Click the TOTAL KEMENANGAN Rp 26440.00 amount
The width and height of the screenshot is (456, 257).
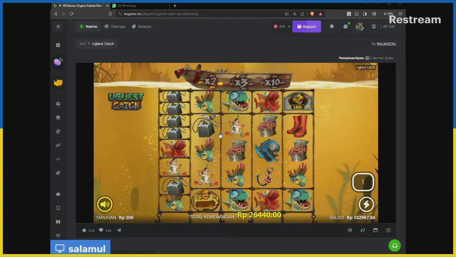[x=235, y=215]
